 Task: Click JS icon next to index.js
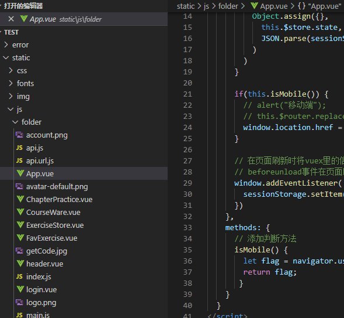click(19, 276)
